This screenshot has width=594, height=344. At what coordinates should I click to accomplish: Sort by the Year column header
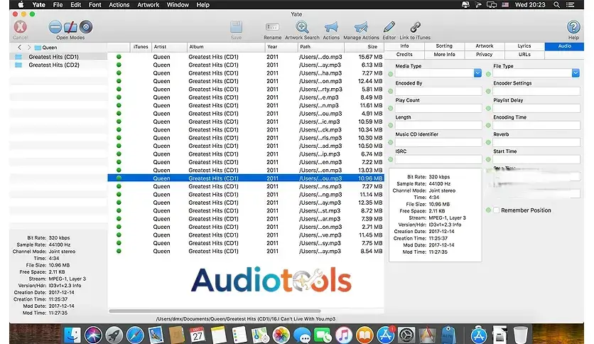click(281, 47)
